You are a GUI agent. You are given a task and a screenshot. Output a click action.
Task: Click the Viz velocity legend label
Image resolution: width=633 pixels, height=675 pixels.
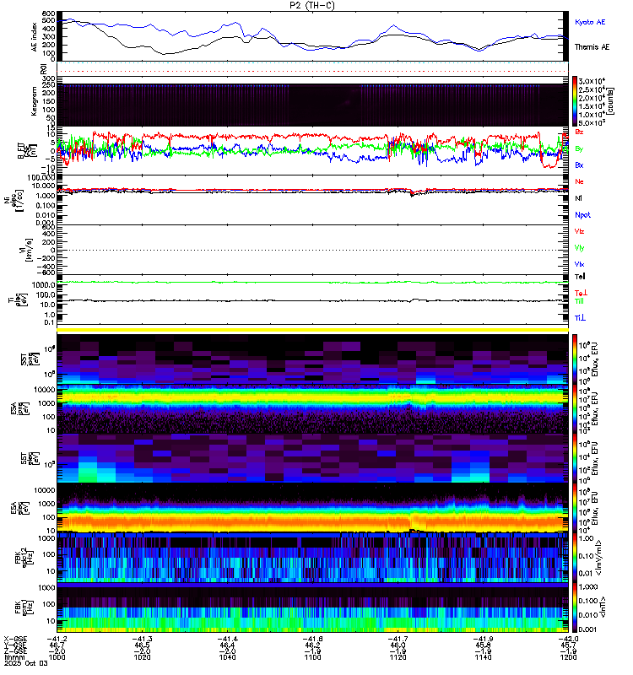point(579,231)
